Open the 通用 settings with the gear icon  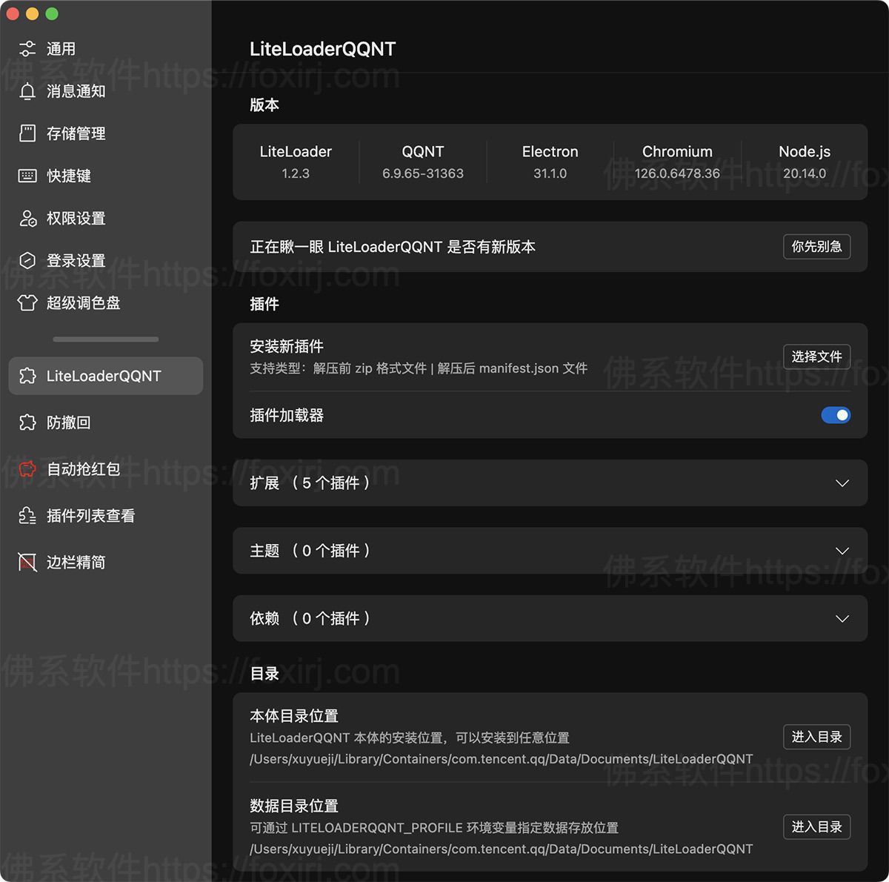pos(27,48)
